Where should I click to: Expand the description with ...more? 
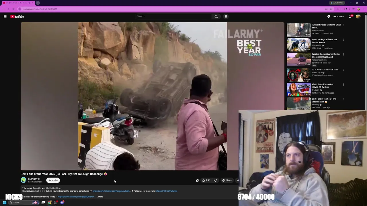click(x=100, y=197)
